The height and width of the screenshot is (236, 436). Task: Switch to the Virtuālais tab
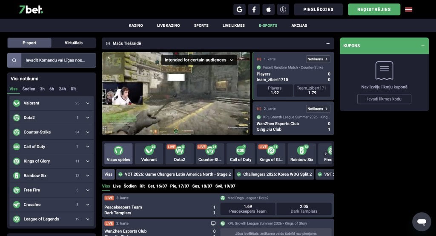(x=74, y=43)
